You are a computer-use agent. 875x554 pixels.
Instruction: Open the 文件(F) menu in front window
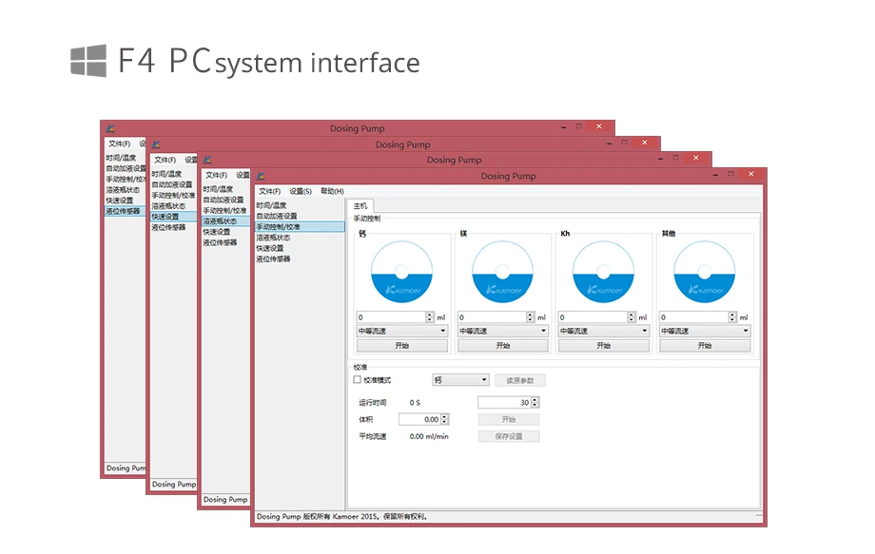click(269, 191)
